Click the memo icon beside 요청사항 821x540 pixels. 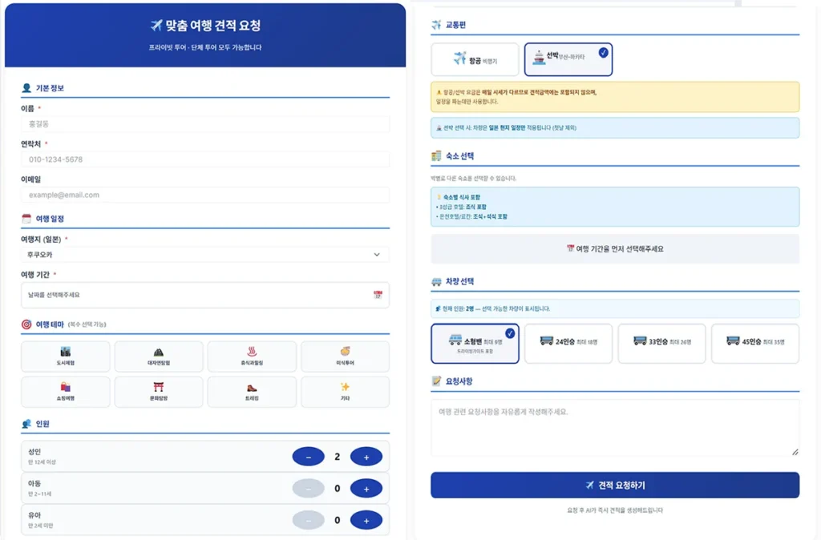pyautogui.click(x=436, y=381)
